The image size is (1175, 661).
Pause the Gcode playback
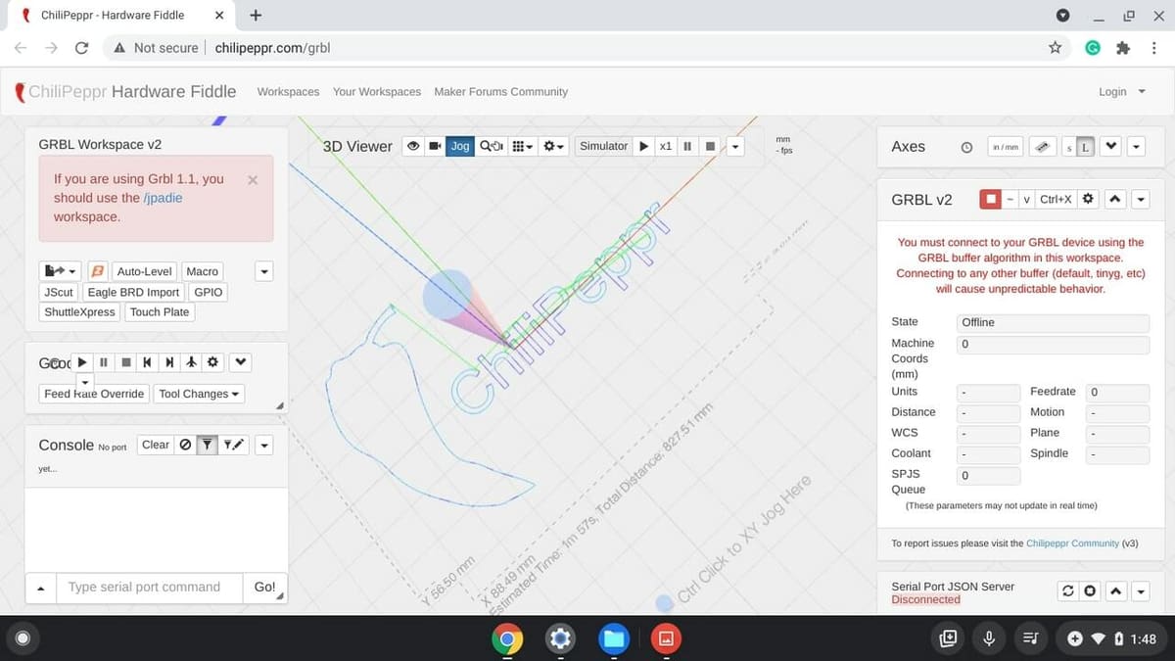tap(104, 362)
